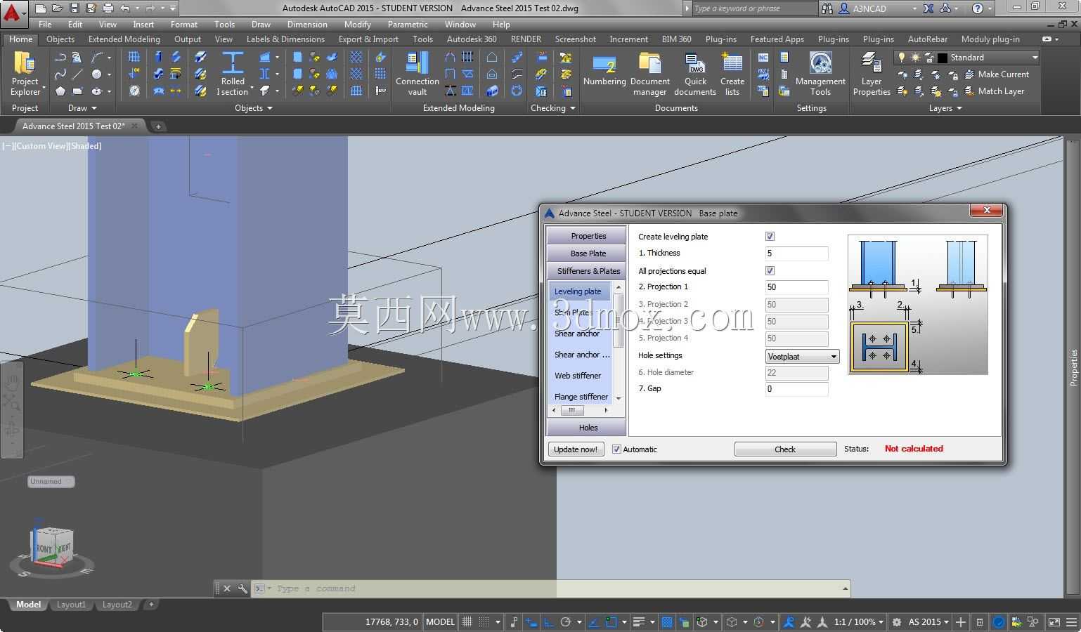
Task: Click the Check button
Action: [785, 449]
